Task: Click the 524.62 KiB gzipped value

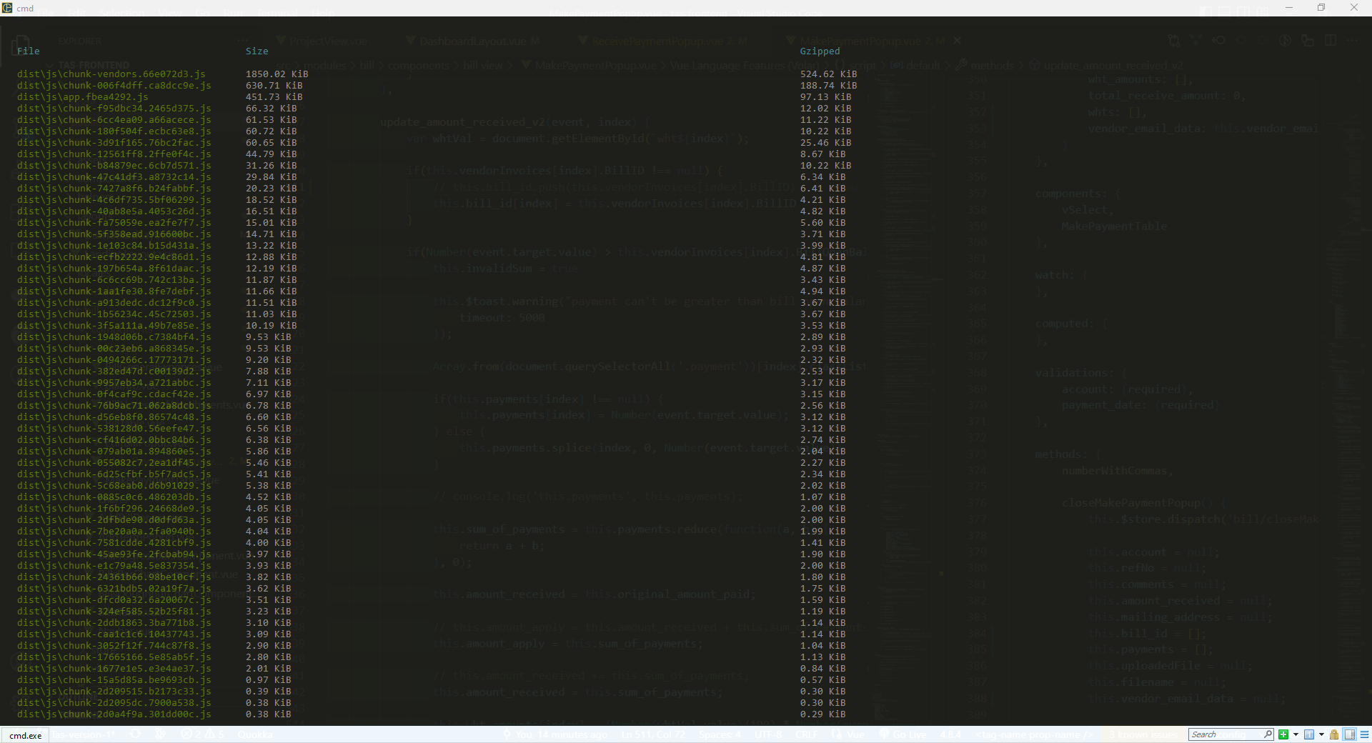Action: (x=829, y=74)
